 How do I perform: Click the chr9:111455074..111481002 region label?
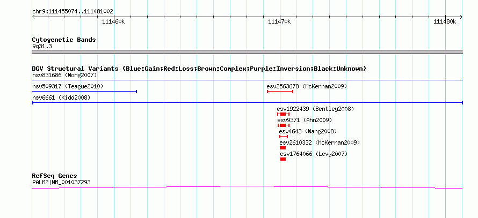(x=73, y=12)
